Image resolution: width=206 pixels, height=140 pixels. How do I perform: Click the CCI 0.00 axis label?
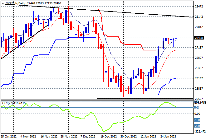(197, 114)
